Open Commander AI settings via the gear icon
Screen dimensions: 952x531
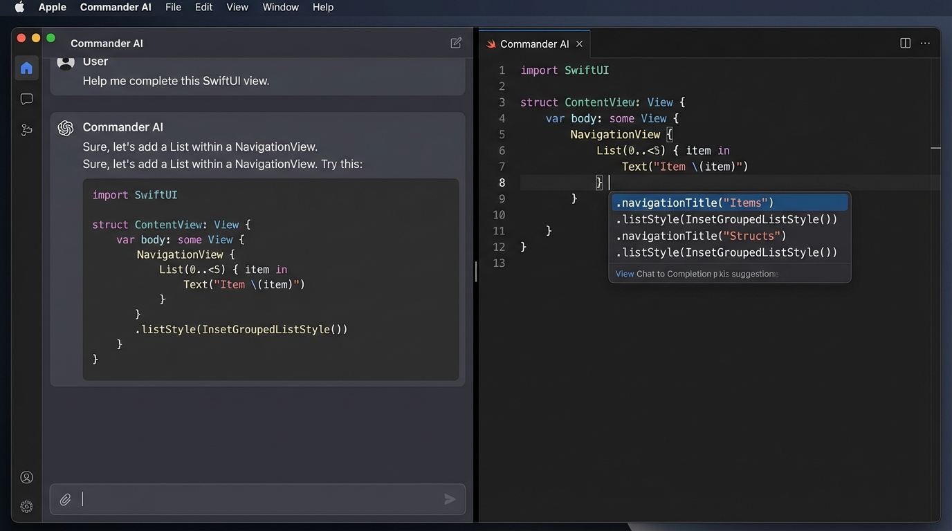pyautogui.click(x=26, y=506)
